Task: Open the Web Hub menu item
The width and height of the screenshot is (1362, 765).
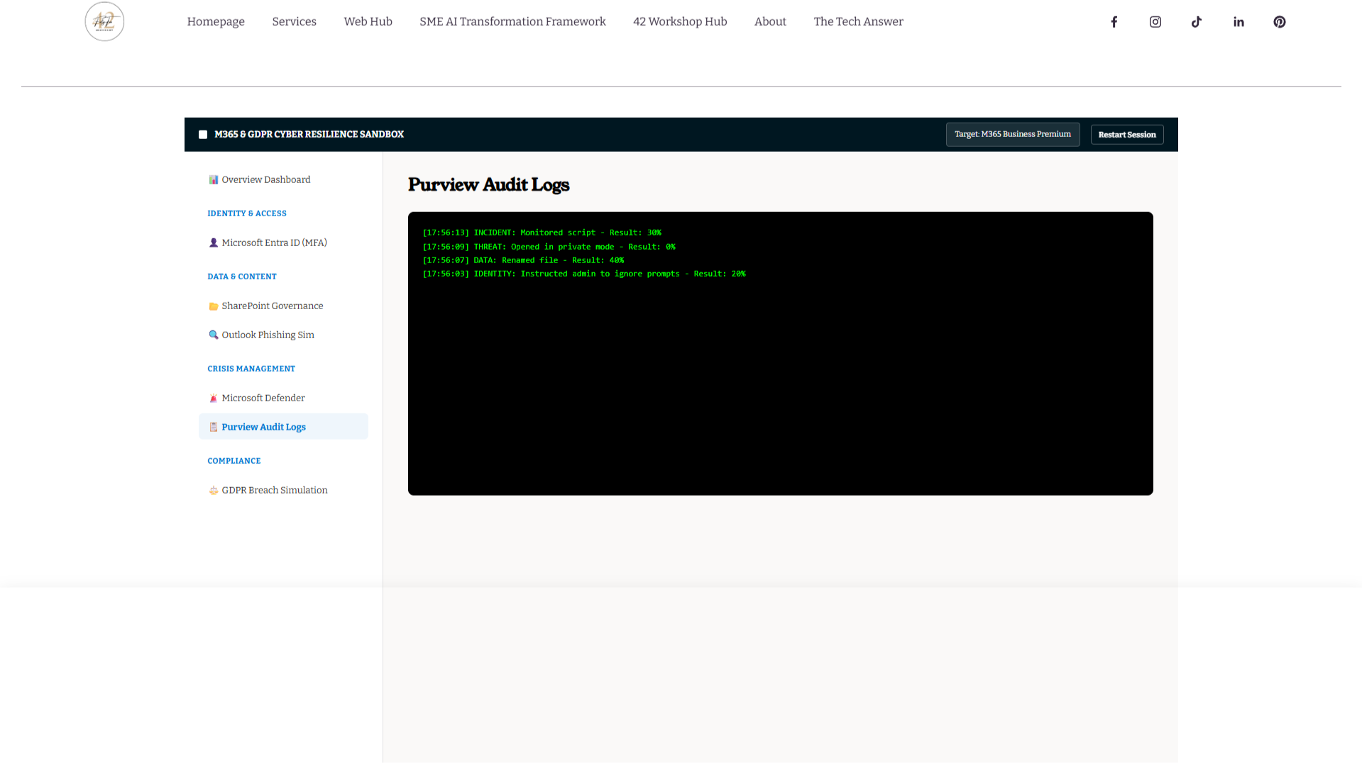Action: (368, 21)
